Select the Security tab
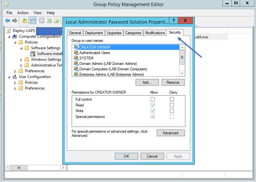The width and height of the screenshot is (256, 182). 175,32
